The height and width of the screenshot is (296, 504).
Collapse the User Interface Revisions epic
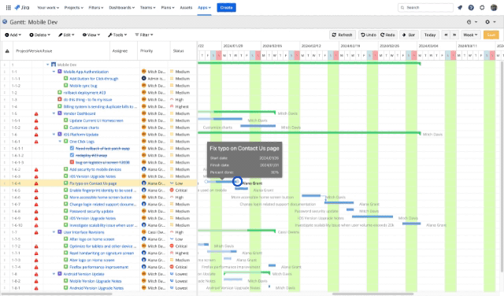(x=54, y=232)
